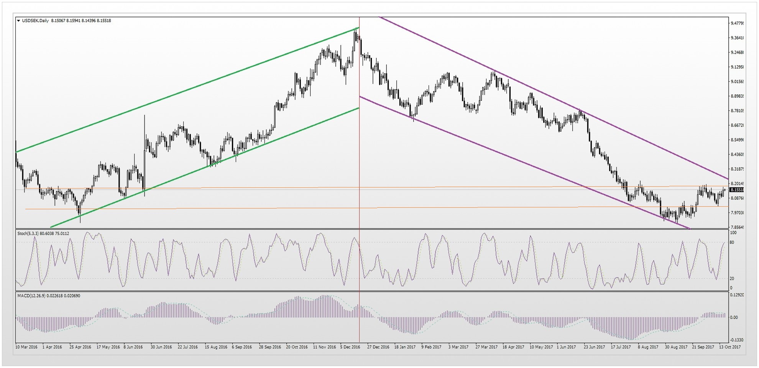Click the 1 Apr 2016 date label
The image size is (759, 368).
[52, 347]
